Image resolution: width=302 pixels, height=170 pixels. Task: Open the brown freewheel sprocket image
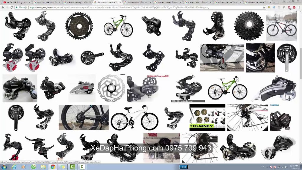coord(79,26)
